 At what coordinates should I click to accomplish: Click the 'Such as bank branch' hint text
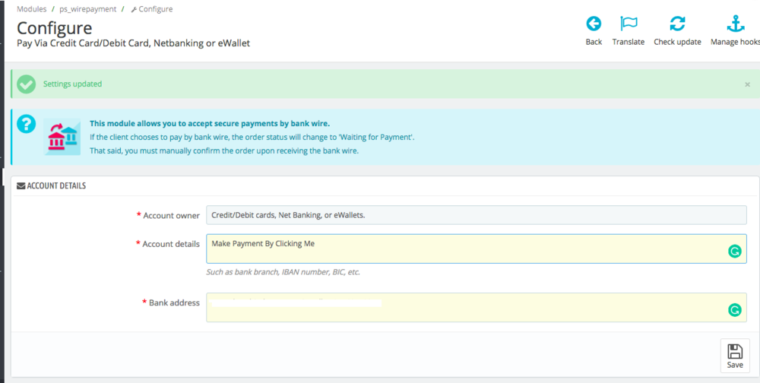[x=283, y=272]
